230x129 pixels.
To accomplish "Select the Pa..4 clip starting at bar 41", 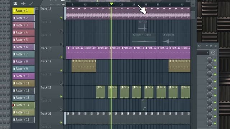I will pyautogui.click(x=173, y=92).
